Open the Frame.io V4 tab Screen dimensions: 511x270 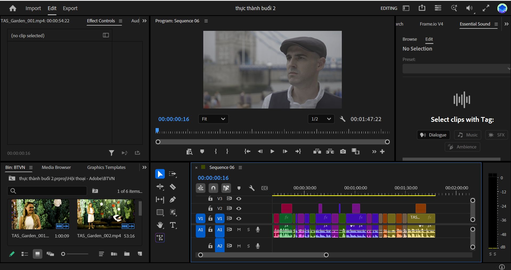[431, 24]
